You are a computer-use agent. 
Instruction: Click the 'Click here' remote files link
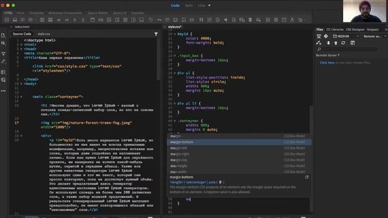[327, 62]
